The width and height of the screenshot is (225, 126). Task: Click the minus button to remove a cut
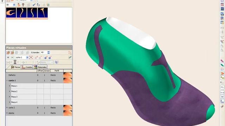pyautogui.click(x=12, y=57)
